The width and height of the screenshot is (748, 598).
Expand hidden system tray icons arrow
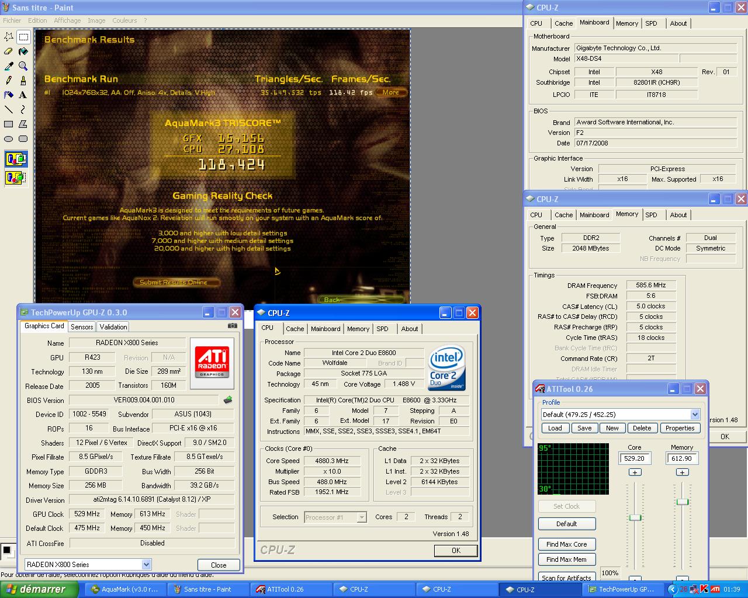[x=673, y=589]
